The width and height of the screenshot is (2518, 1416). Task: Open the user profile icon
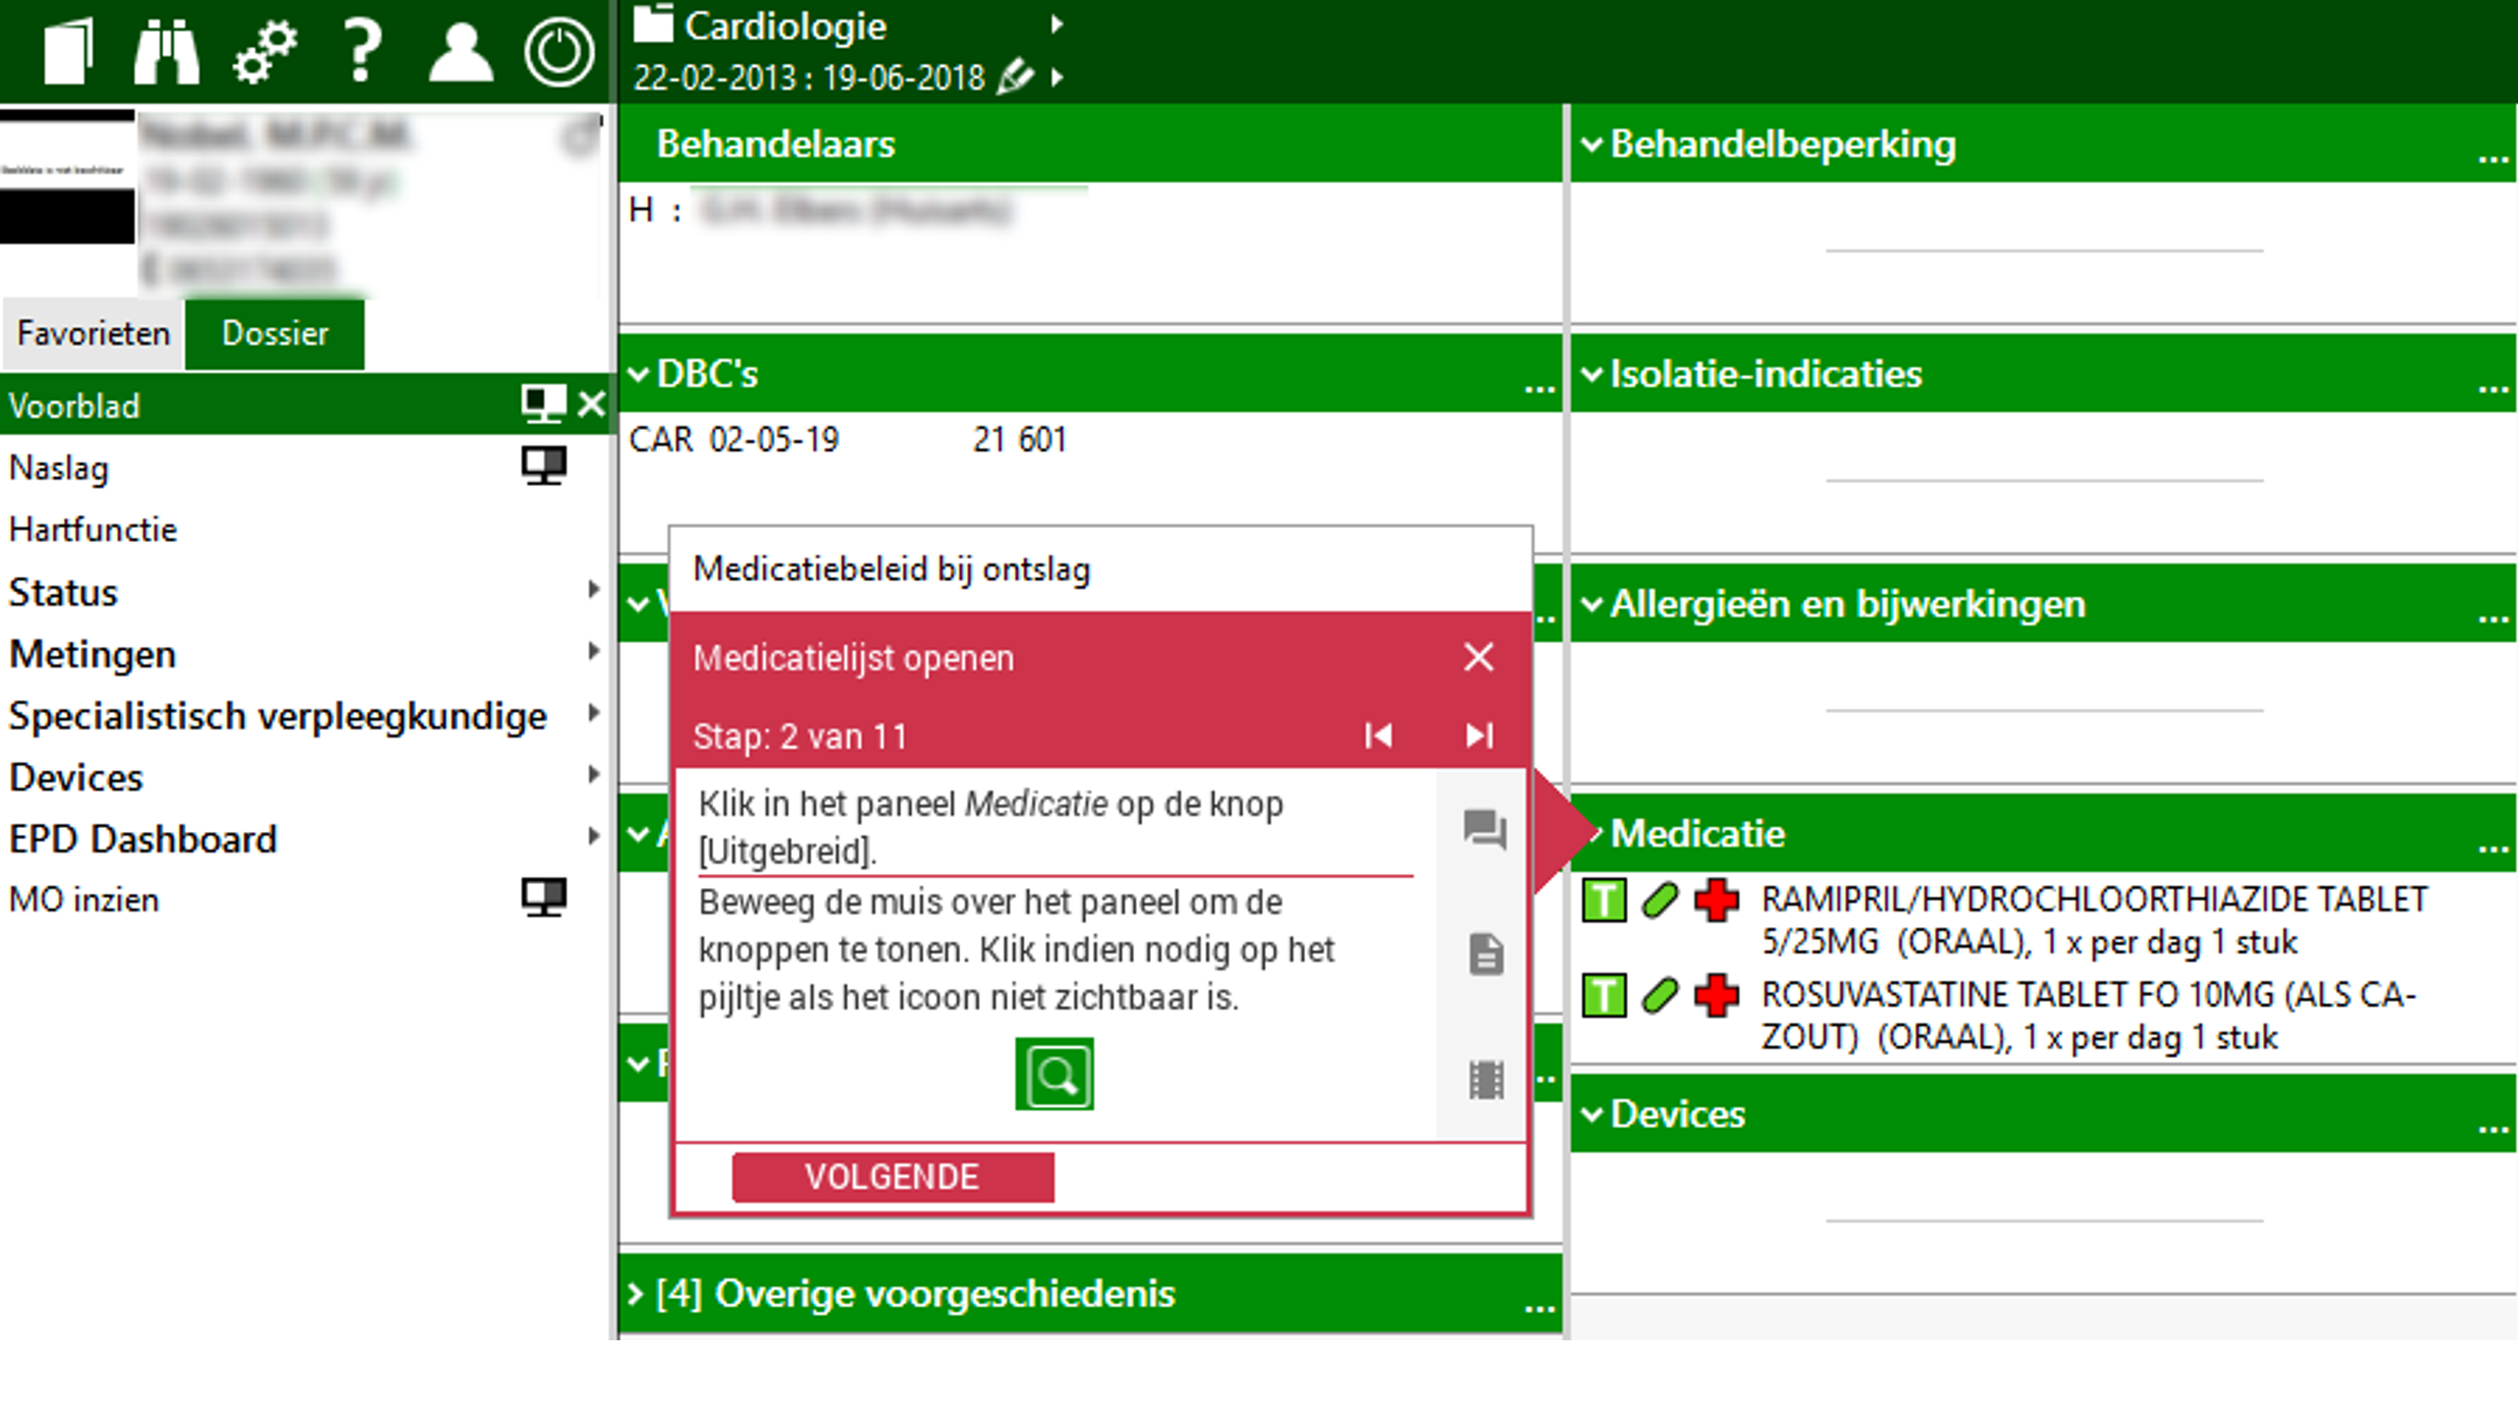point(460,51)
